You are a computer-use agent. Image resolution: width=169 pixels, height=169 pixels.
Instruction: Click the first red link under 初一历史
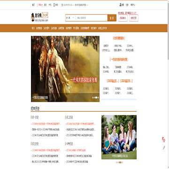coord(46,124)
